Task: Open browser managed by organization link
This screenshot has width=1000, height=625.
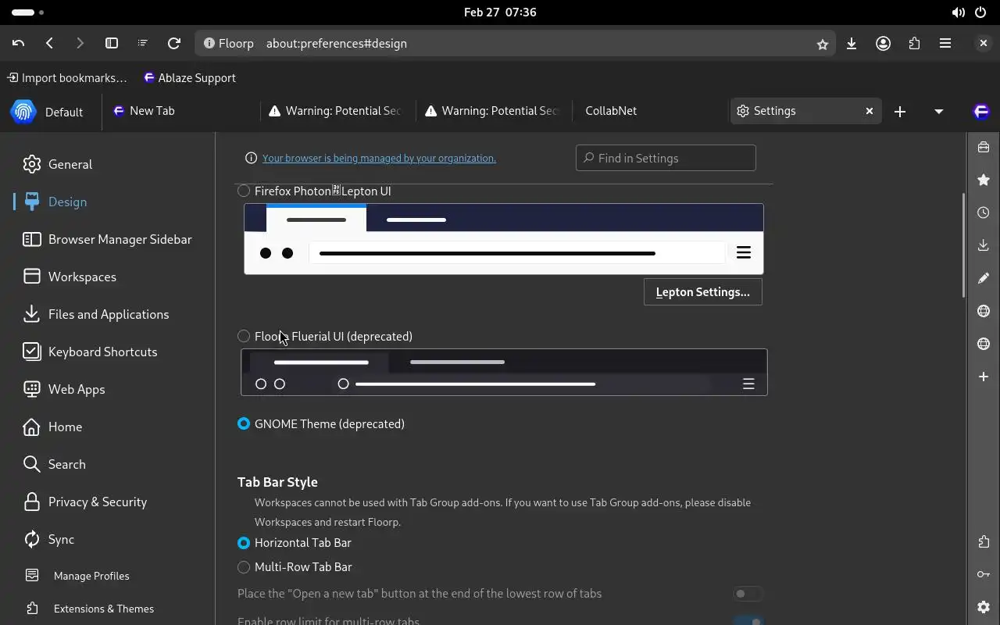Action: [x=379, y=158]
